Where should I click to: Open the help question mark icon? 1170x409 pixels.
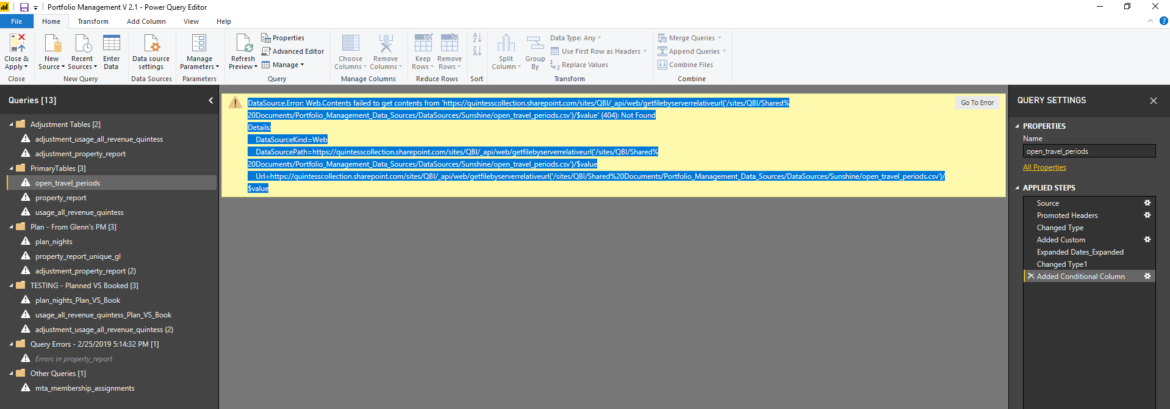pos(1163,21)
